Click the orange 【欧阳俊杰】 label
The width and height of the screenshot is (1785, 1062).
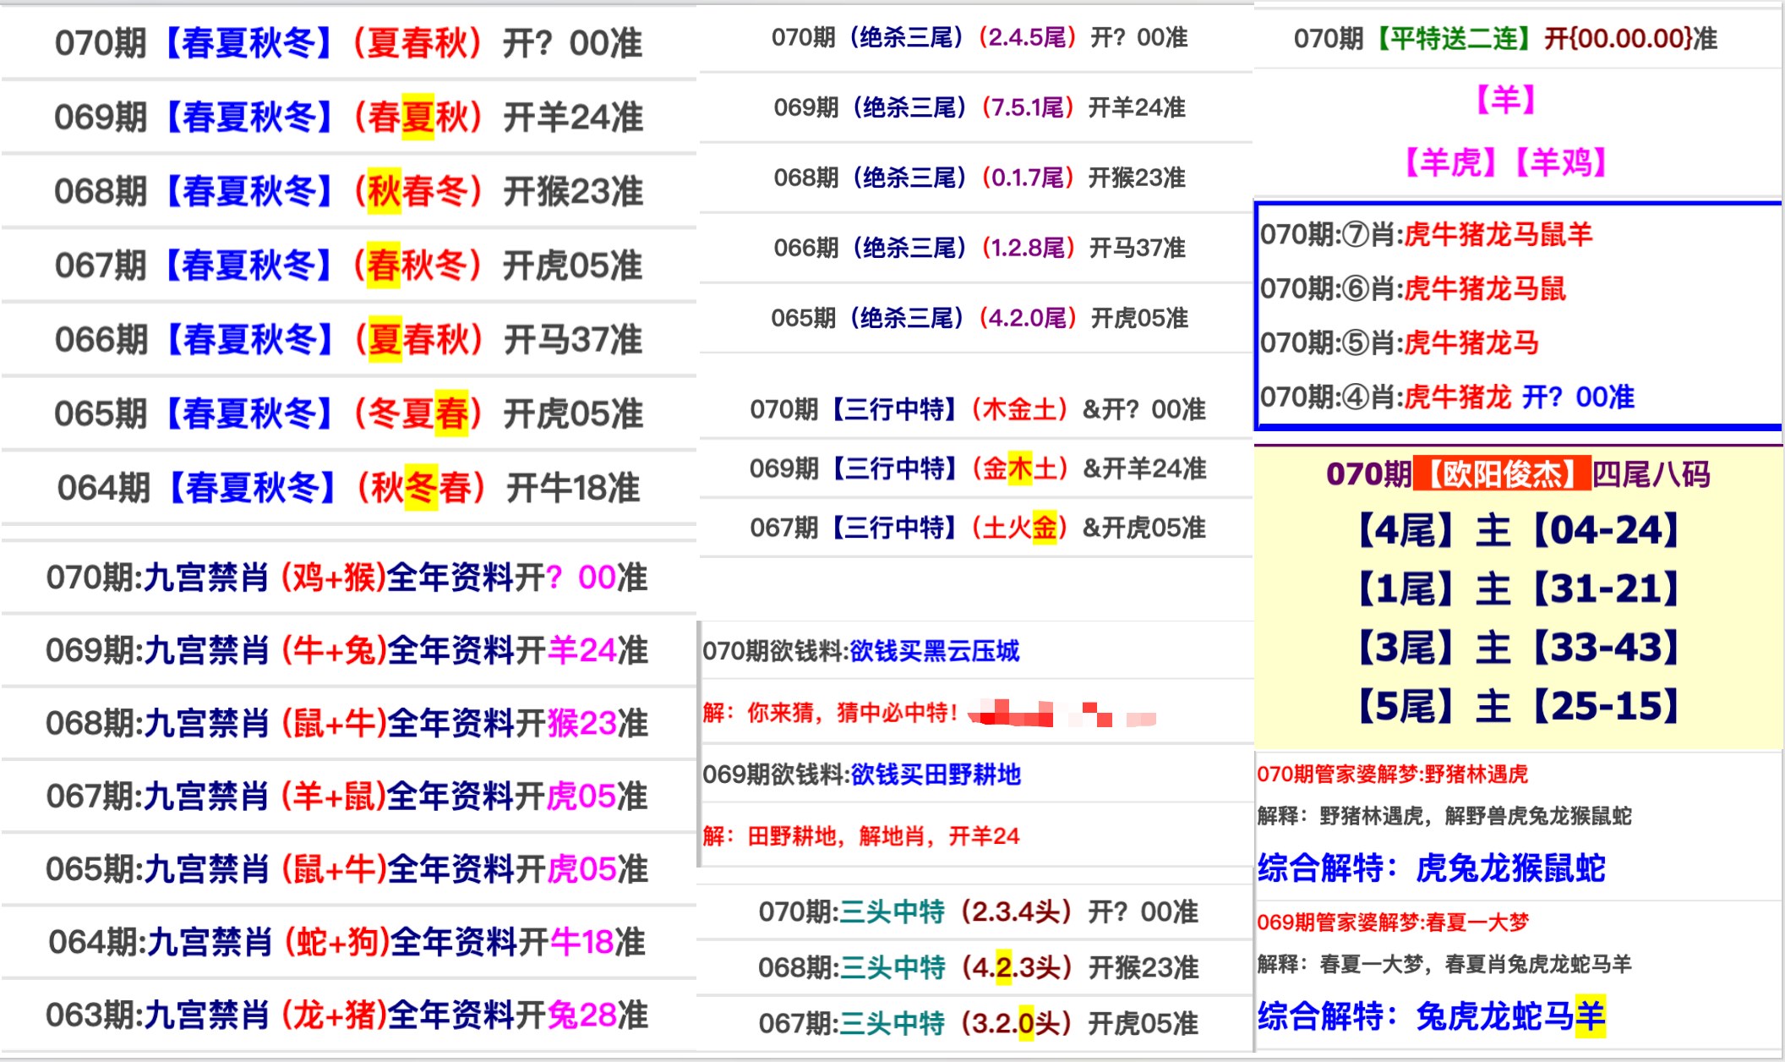pyautogui.click(x=1502, y=474)
